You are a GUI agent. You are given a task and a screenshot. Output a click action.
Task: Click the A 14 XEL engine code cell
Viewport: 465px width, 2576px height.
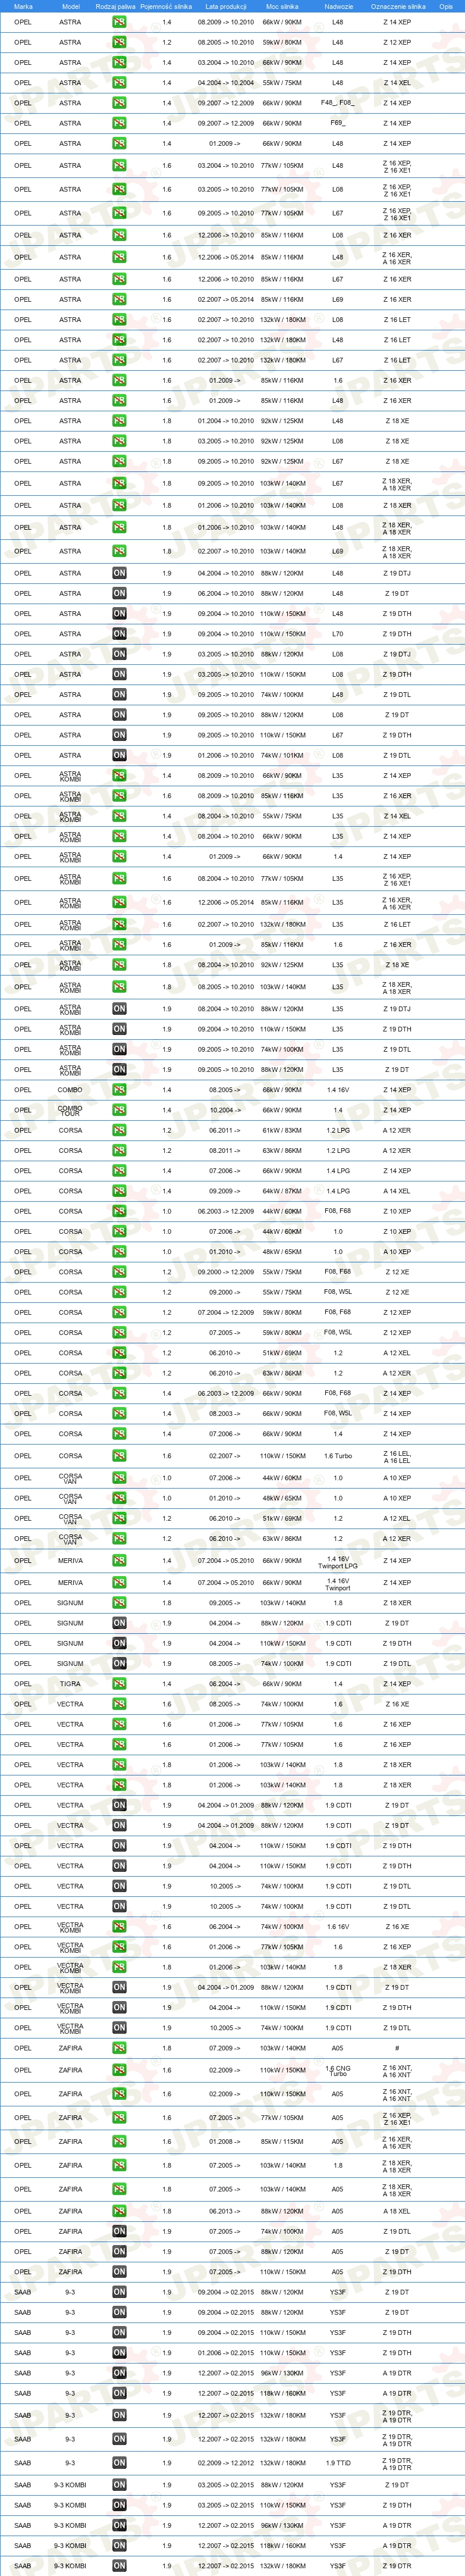click(x=397, y=1191)
